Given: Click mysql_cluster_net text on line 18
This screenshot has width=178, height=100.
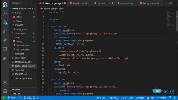Looking at the screenshot, I should (70, 72).
